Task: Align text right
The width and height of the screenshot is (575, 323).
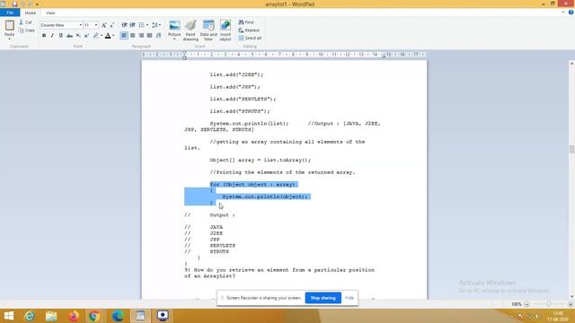Action: pyautogui.click(x=141, y=36)
